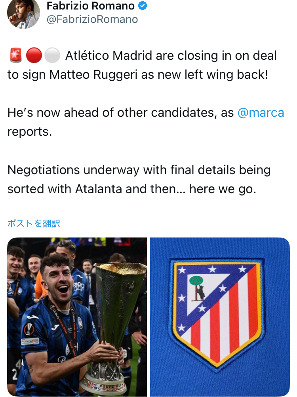The height and width of the screenshot is (397, 297).
Task: Select the red circle emoji
Action: pyautogui.click(x=34, y=55)
